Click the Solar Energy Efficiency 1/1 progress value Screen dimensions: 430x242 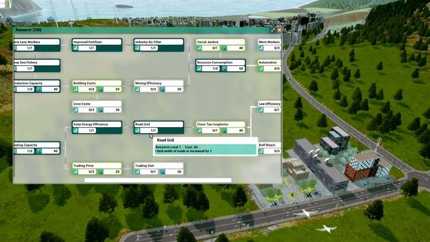click(x=91, y=130)
